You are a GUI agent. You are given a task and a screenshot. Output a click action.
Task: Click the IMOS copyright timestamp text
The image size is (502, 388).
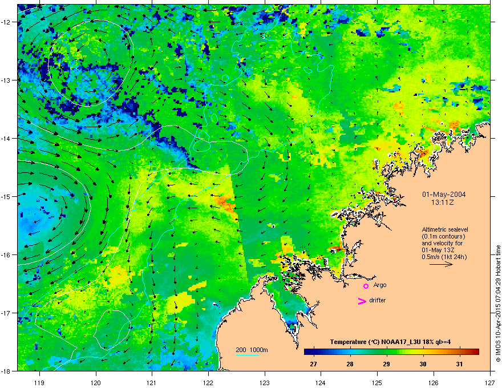(x=498, y=304)
